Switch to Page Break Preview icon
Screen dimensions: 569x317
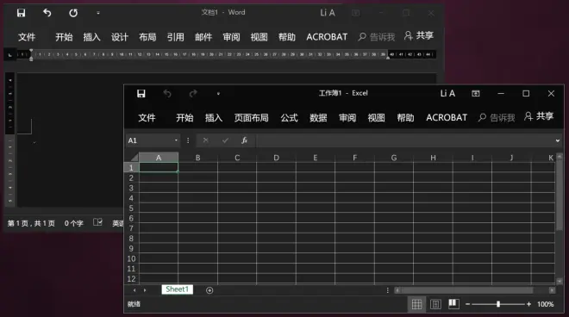pyautogui.click(x=453, y=303)
